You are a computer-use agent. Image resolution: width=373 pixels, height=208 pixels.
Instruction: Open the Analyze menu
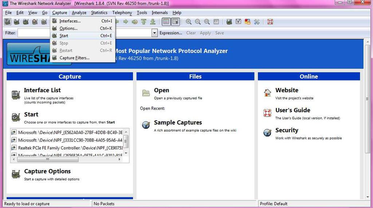coord(79,13)
